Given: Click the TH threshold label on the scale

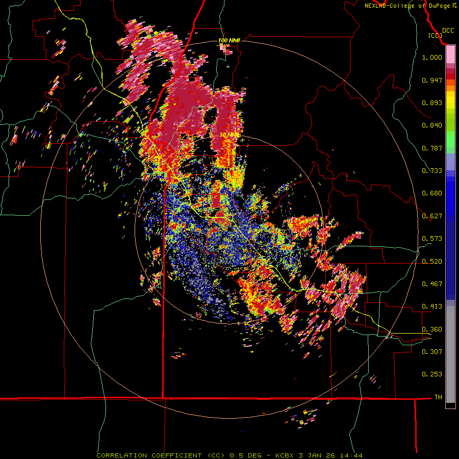Looking at the screenshot, I should click(x=438, y=397).
